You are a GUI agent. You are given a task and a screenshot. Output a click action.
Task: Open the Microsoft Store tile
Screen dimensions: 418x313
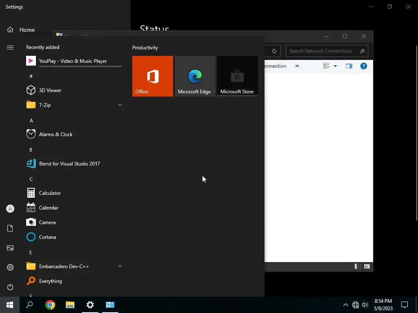[238, 76]
